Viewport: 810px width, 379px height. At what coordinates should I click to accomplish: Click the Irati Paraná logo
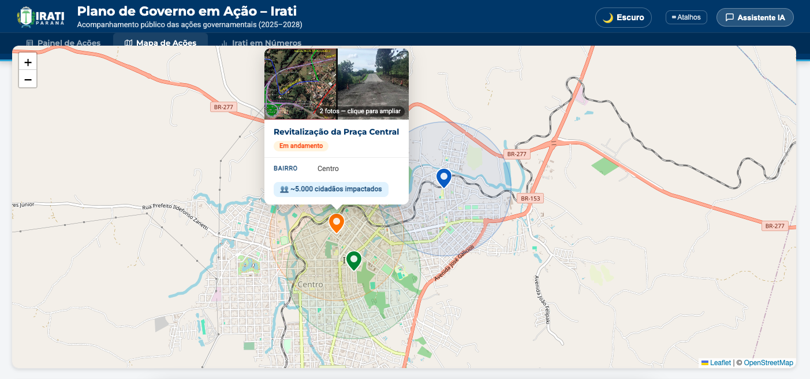pos(40,17)
